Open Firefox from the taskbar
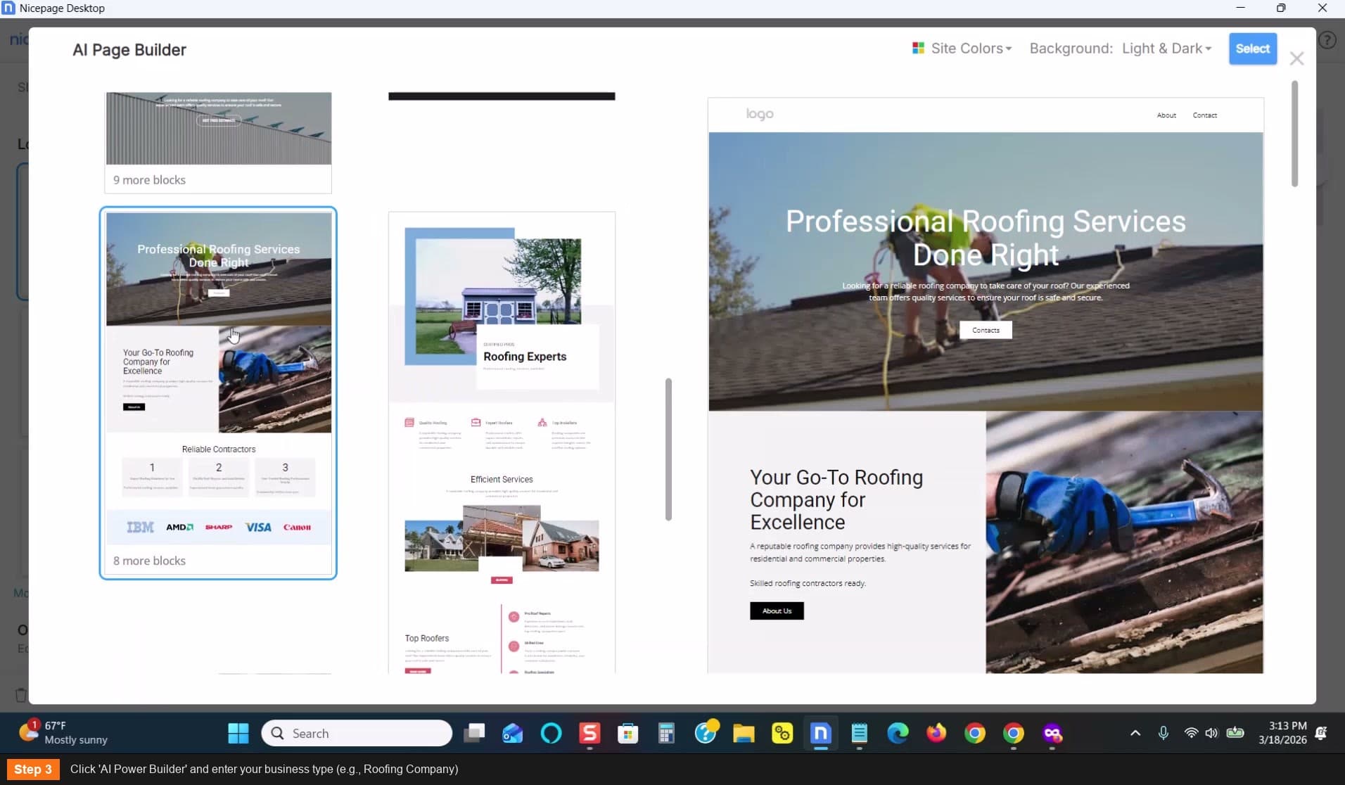The height and width of the screenshot is (785, 1345). (x=936, y=733)
